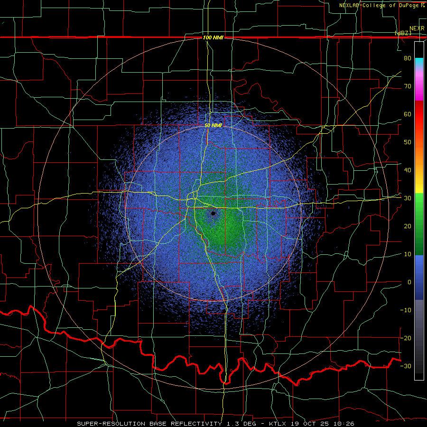This screenshot has height=427, width=427.
Task: Click the -30 value on the dBZ scale
Action: tap(406, 366)
